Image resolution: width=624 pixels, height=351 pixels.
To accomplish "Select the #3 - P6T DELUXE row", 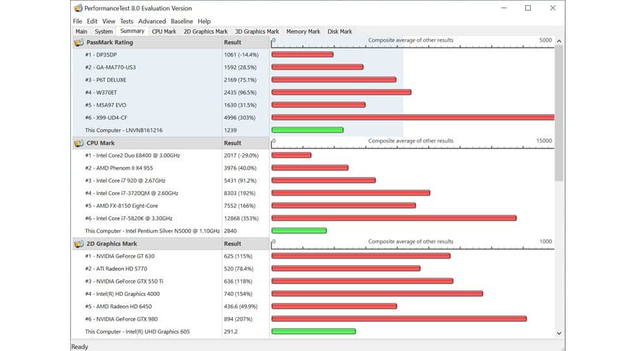I will pos(313,80).
